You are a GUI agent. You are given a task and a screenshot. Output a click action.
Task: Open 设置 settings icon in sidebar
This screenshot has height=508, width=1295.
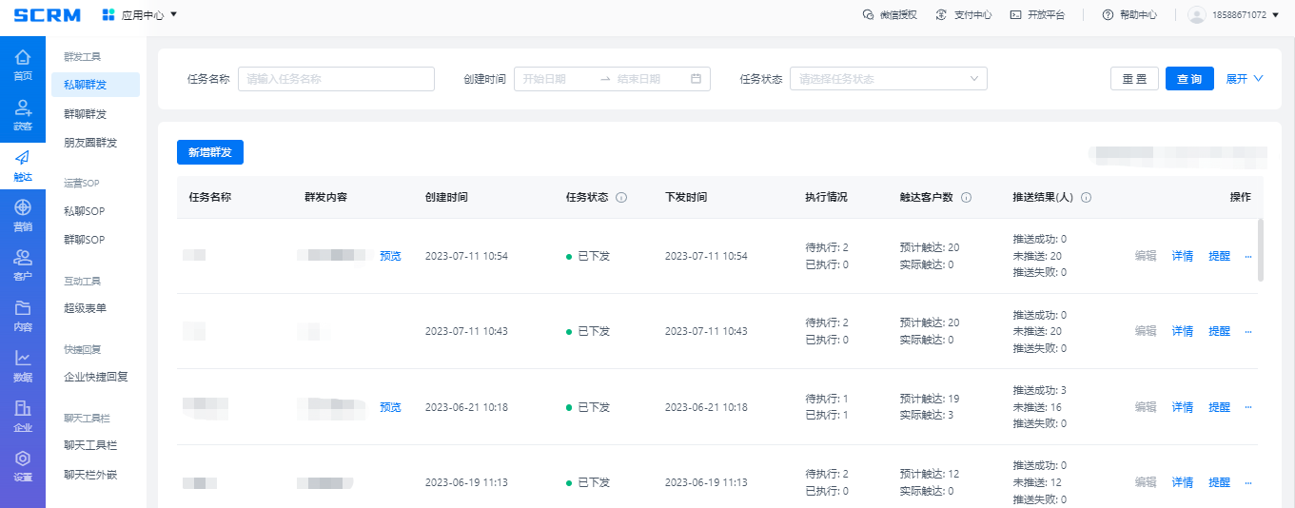(x=22, y=465)
